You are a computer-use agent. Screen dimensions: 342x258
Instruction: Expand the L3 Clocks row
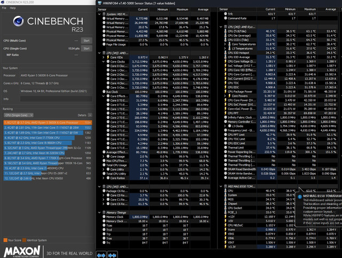(x=225, y=126)
